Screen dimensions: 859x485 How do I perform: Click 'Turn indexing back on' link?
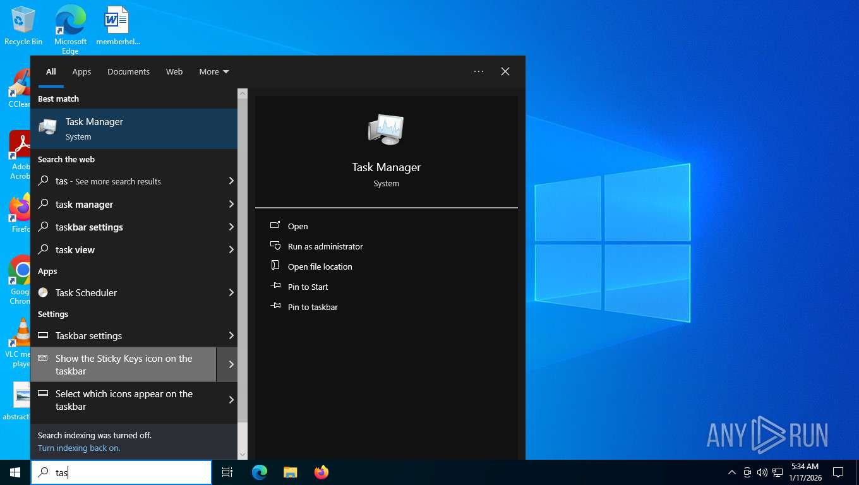(x=79, y=448)
